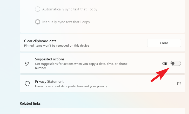Turn on the Suggested actions toggle switch
Screen dimensions: 189x114
176,63
